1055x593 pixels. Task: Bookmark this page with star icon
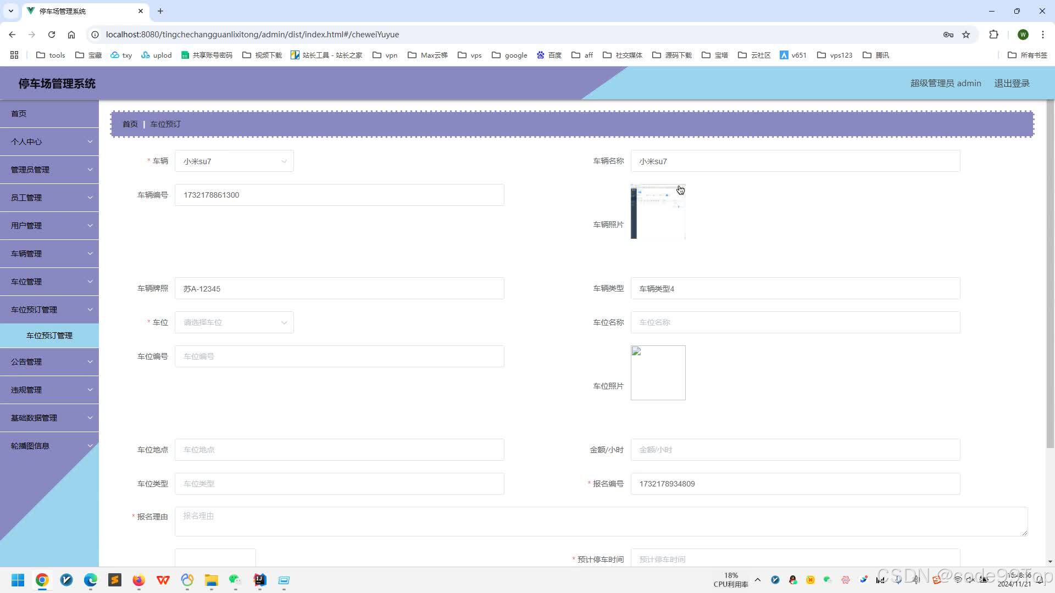click(966, 35)
